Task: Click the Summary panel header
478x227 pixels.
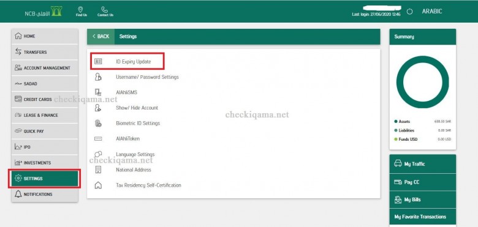Action: pyautogui.click(x=422, y=37)
